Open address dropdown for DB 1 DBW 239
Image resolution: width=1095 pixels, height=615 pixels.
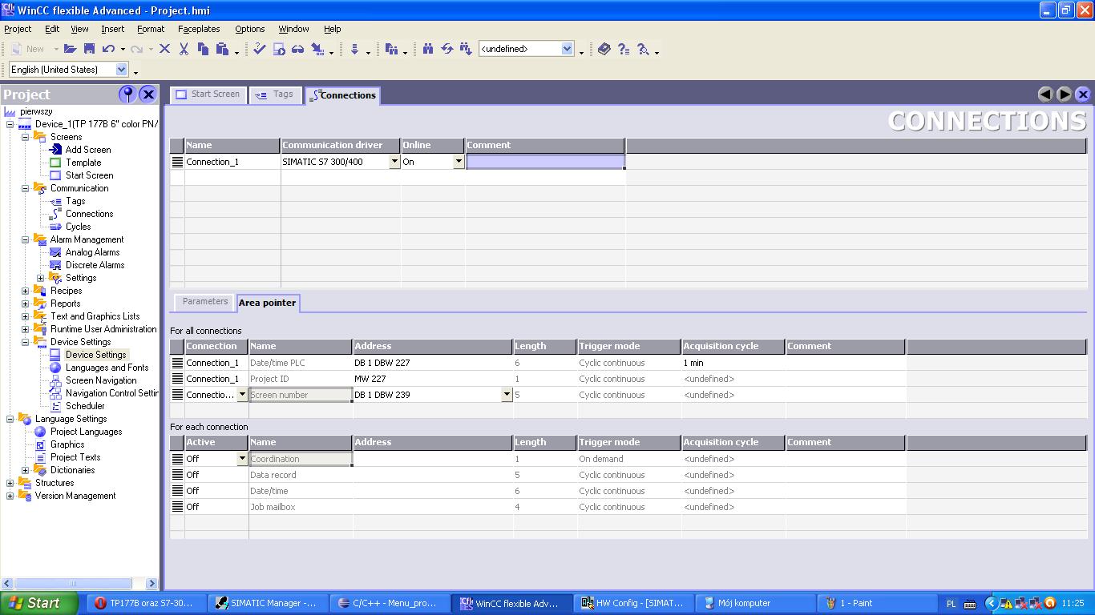point(507,395)
